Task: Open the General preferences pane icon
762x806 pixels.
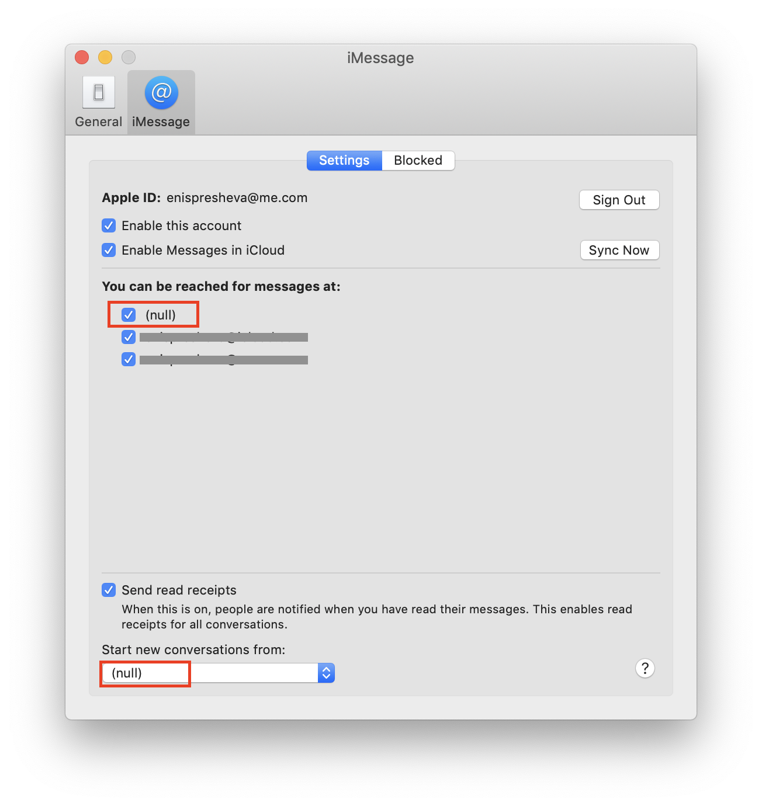Action: click(98, 102)
